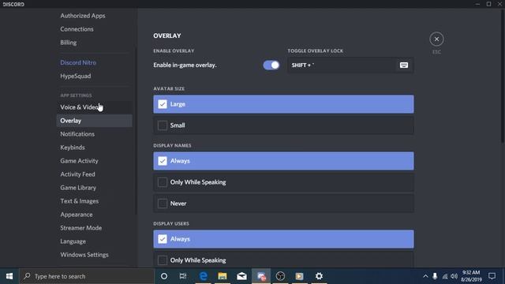Open Discord Nitro page

(78, 62)
